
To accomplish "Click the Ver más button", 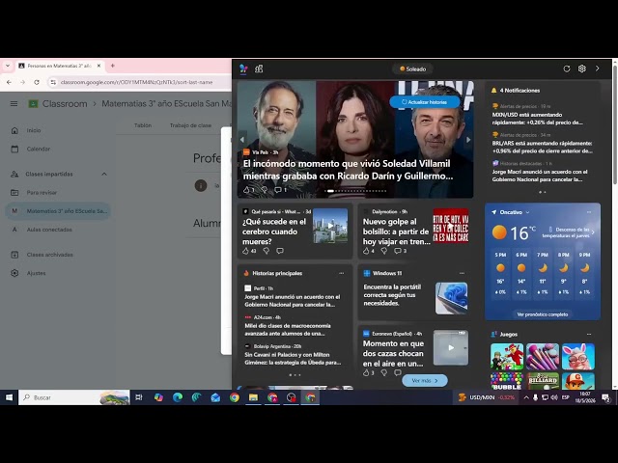I will [425, 381].
